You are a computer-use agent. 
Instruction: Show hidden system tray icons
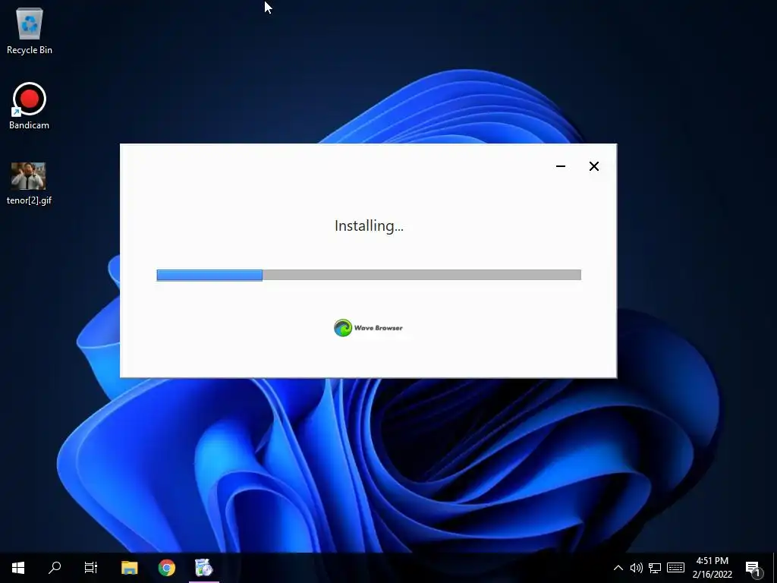point(618,568)
